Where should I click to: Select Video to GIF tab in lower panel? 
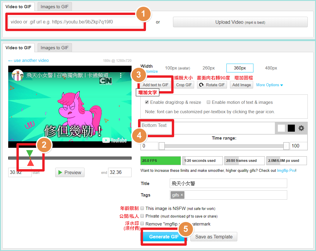click(x=18, y=48)
